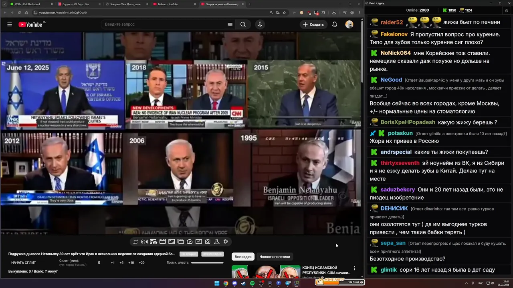The image size is (513, 288).
Task: Open the Создать create menu
Action: pos(313,24)
